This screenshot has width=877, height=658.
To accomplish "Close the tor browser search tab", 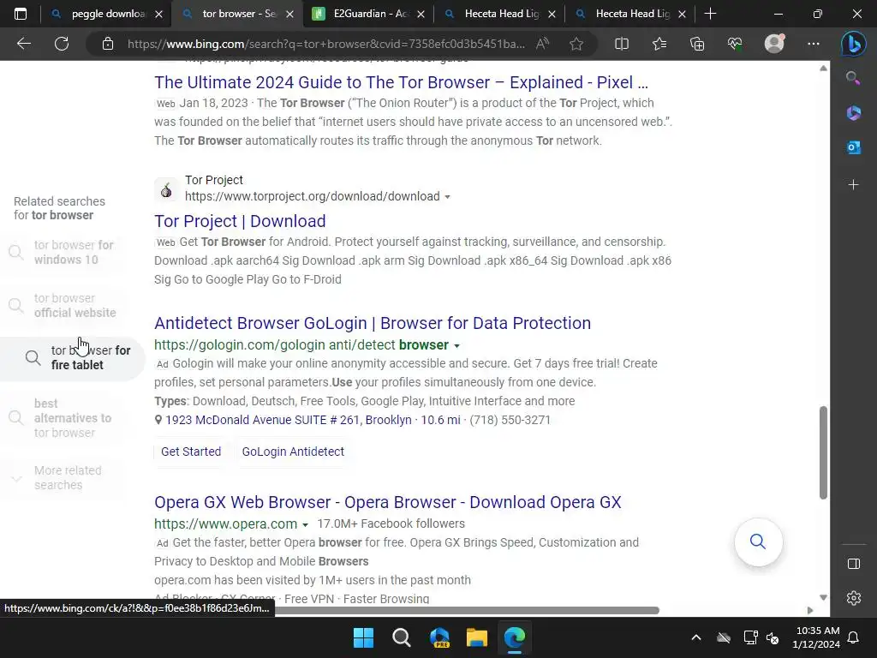I will pyautogui.click(x=289, y=14).
